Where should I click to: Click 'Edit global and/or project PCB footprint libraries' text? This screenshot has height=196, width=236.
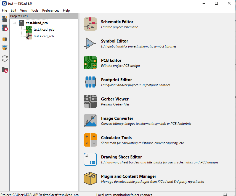point(136,85)
